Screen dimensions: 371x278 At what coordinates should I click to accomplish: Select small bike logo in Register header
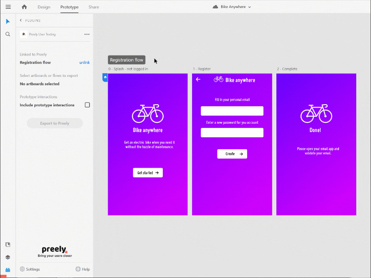218,79
